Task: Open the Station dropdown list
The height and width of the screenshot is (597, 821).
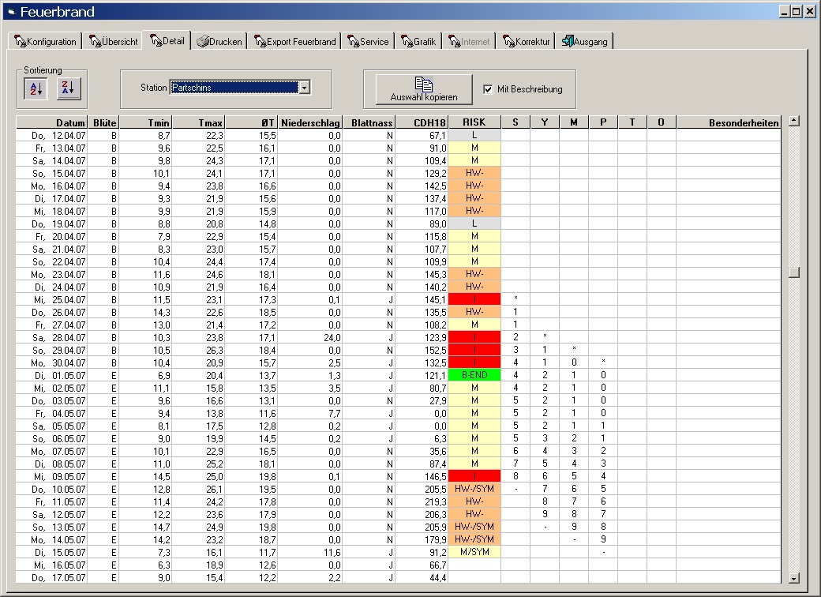Action: 305,88
